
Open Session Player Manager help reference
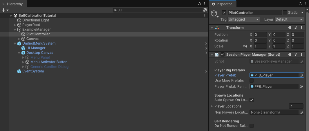[290, 54]
